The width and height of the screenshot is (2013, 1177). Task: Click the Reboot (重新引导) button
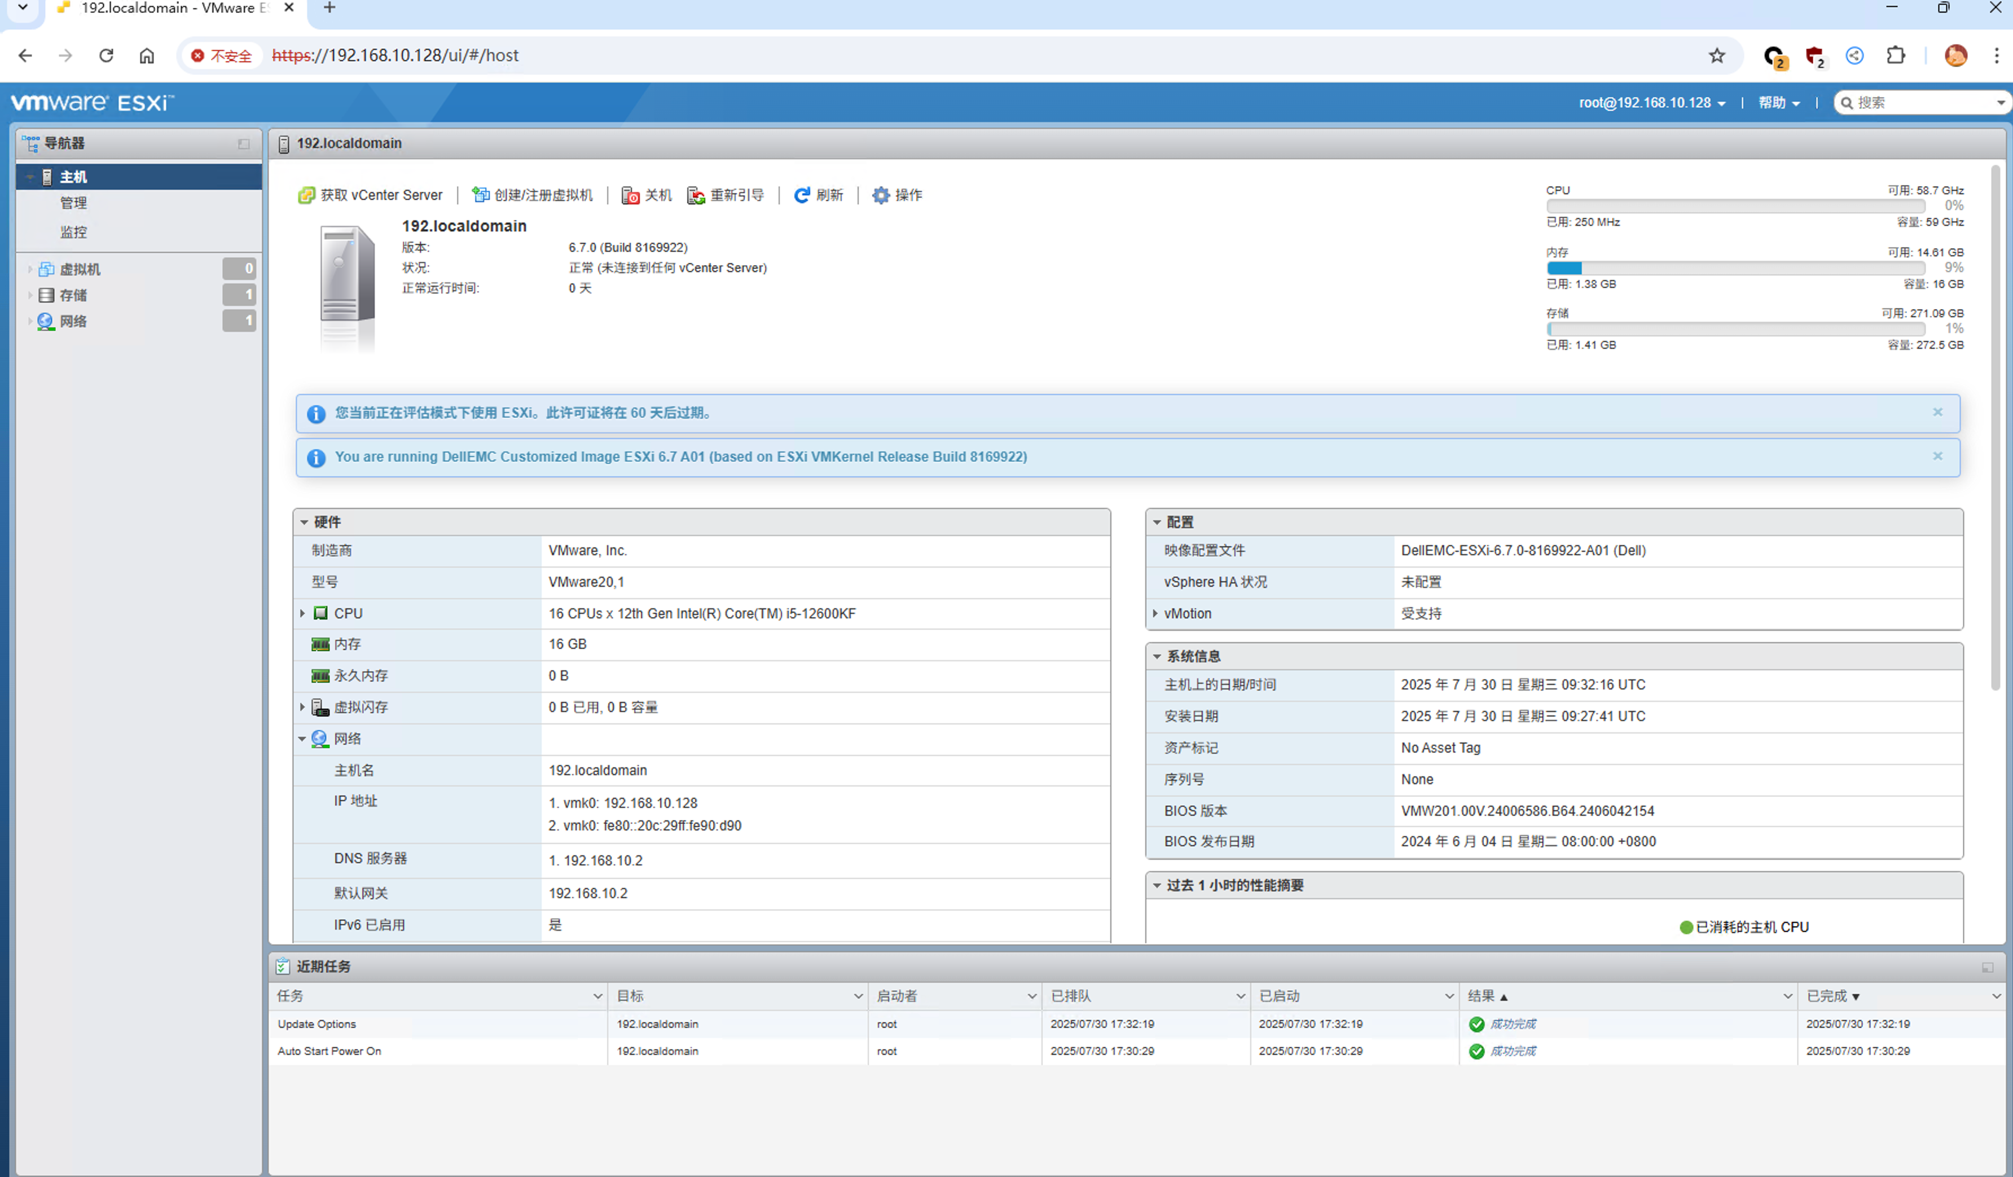pyautogui.click(x=726, y=195)
